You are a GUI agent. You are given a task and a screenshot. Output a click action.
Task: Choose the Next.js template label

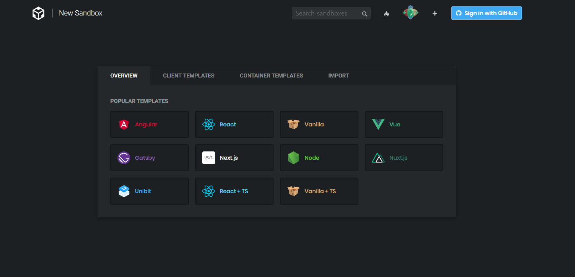click(x=229, y=158)
